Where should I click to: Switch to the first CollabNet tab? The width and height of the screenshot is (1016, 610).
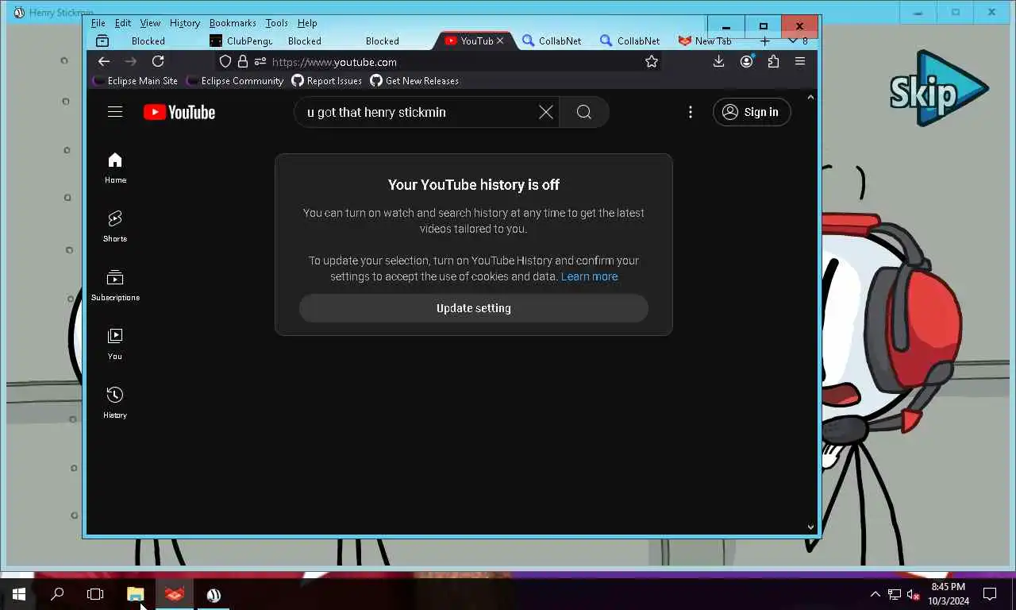click(x=552, y=41)
